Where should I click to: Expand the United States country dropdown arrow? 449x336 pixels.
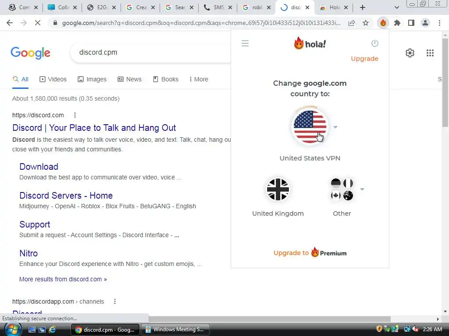coord(335,127)
